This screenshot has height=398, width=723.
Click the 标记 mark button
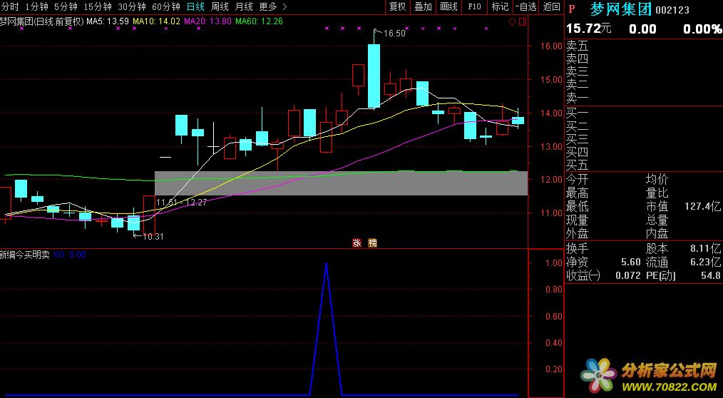click(500, 6)
